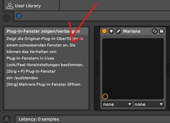Click the wrench plug-in window icon

tap(118, 31)
